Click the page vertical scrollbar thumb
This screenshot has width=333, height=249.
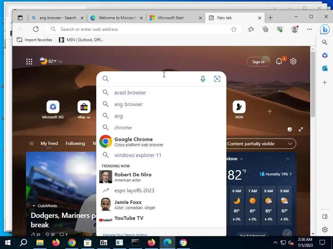[x=313, y=84]
